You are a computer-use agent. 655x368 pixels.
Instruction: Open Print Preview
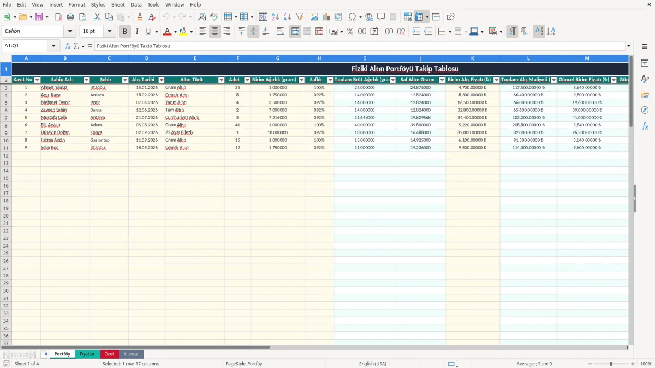pyautogui.click(x=82, y=17)
